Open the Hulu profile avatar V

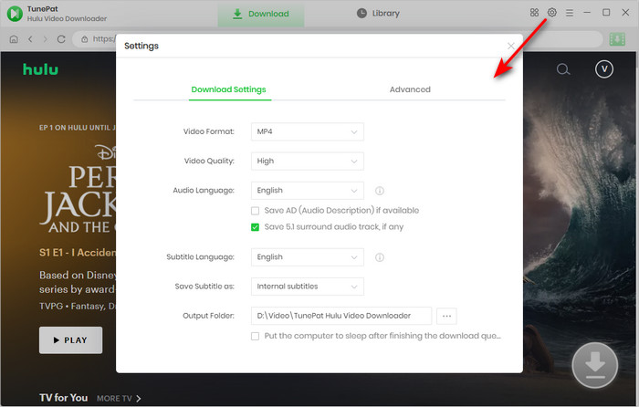(604, 69)
